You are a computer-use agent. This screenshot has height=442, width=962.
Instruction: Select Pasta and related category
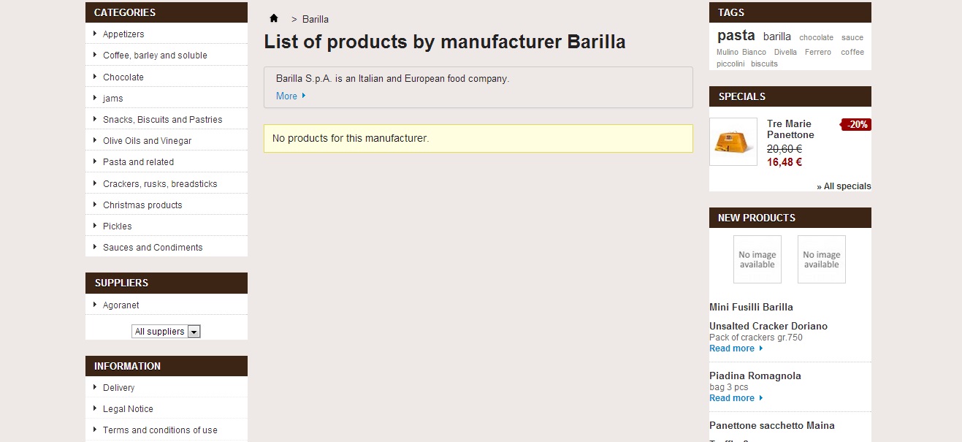138,162
